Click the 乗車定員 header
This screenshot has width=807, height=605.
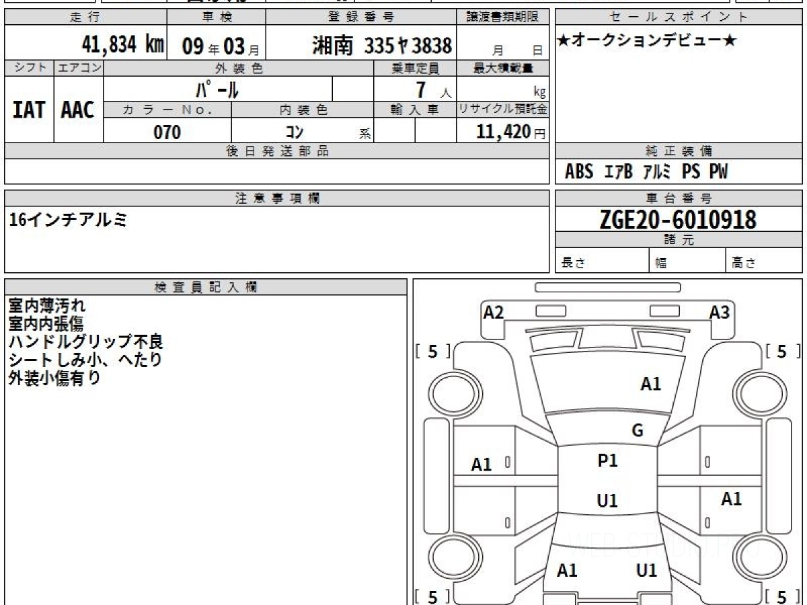click(x=415, y=68)
